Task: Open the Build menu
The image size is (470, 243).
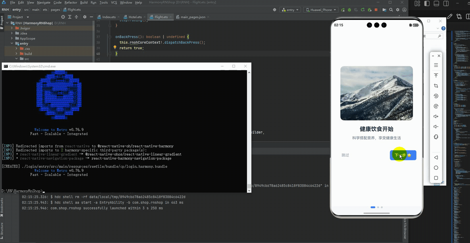Action: (x=84, y=2)
